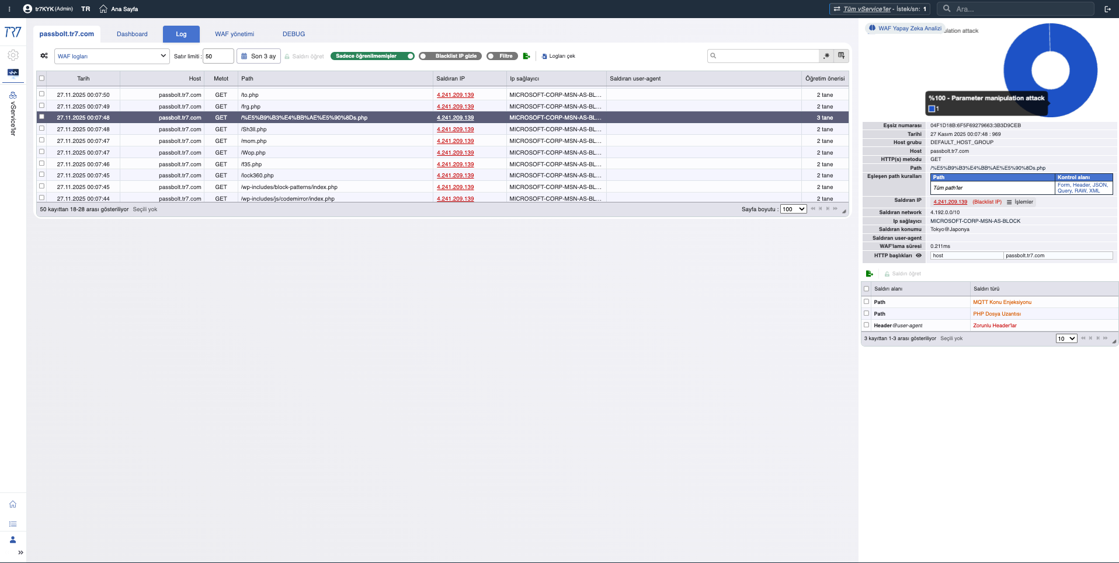This screenshot has height=563, width=1119.
Task: Open the sidebar list icon
Action: pos(13,524)
